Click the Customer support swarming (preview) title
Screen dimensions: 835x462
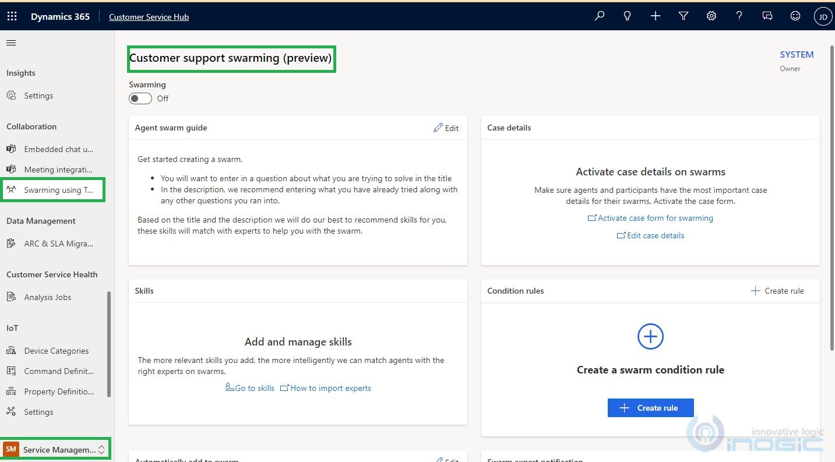coord(231,58)
